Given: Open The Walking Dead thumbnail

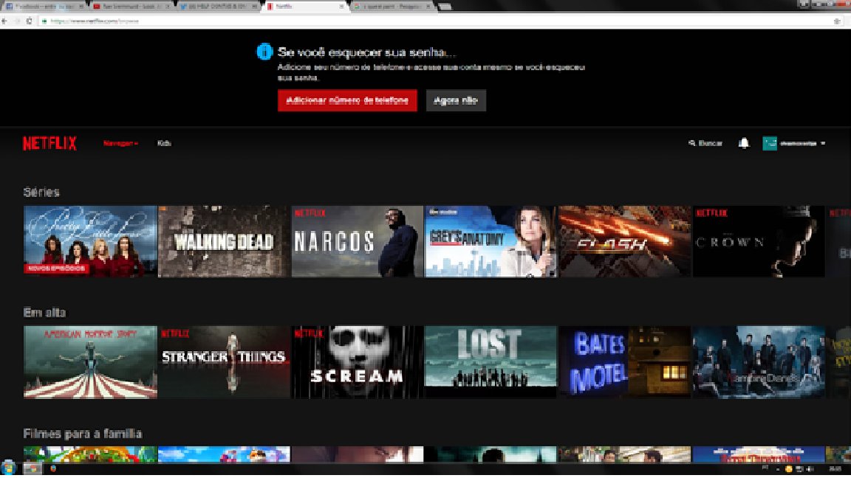Looking at the screenshot, I should click(x=224, y=241).
